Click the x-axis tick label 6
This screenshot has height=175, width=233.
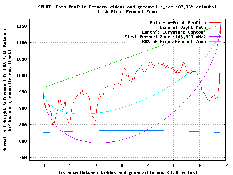click(x=200, y=166)
